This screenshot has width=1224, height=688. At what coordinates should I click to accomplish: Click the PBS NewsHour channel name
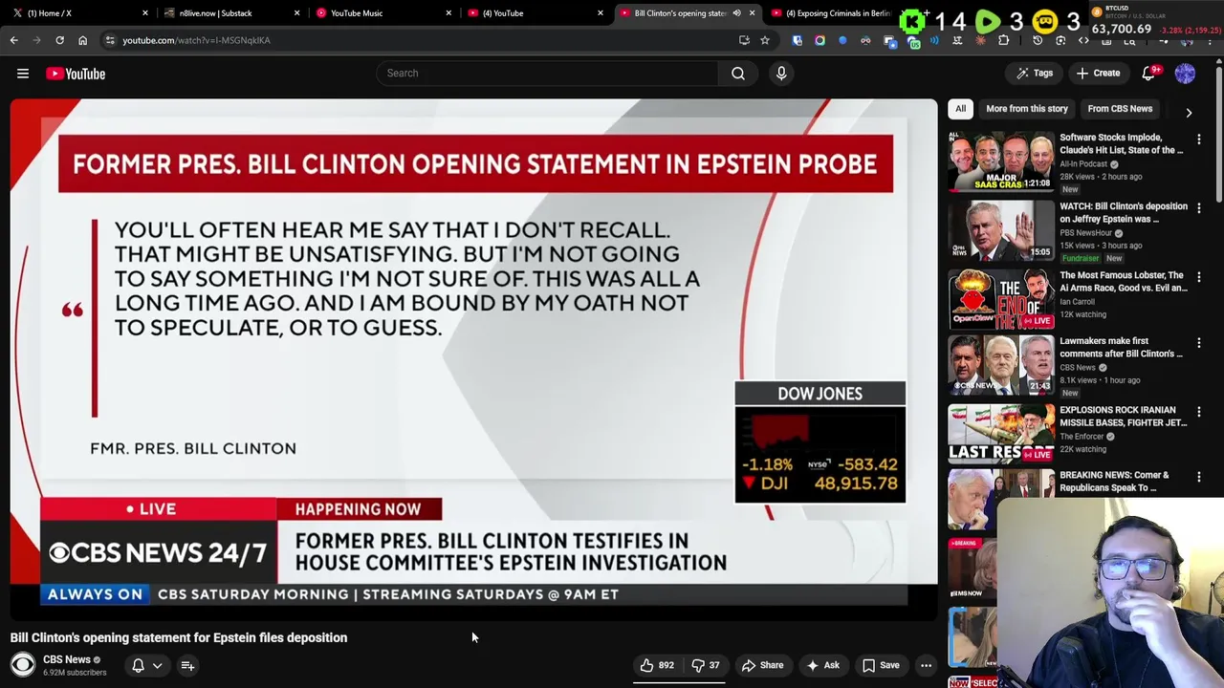click(x=1085, y=233)
